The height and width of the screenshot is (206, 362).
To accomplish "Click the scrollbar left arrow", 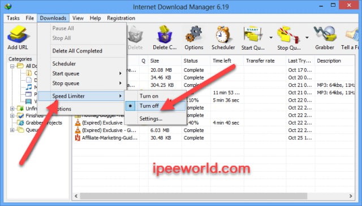I will 76,196.
